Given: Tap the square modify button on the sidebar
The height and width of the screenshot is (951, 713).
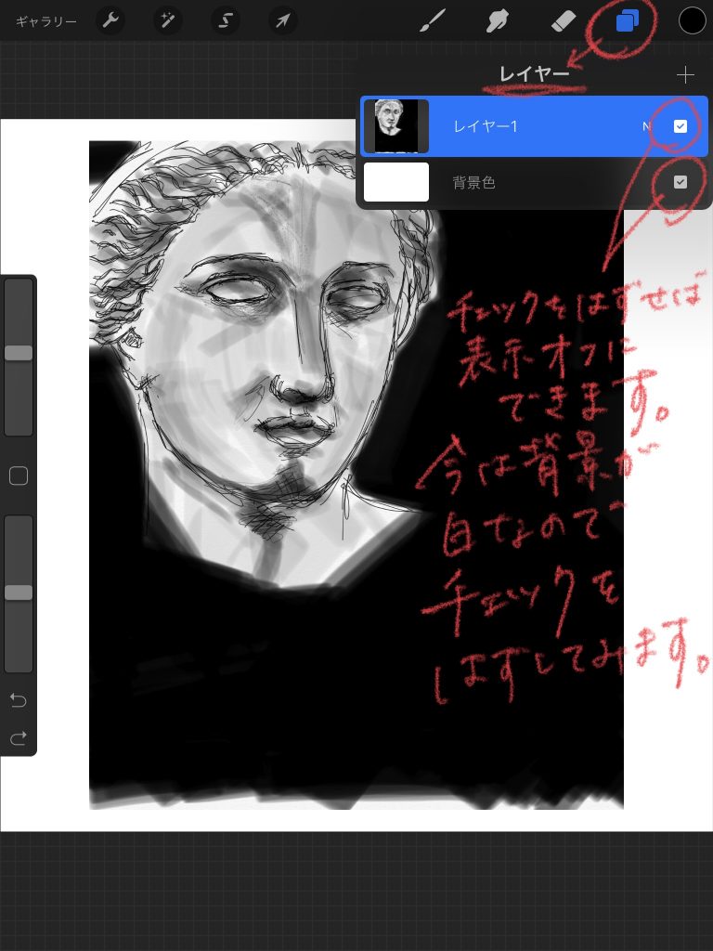Looking at the screenshot, I should pyautogui.click(x=19, y=476).
